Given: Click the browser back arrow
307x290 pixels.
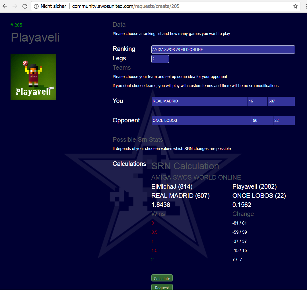Looking at the screenshot, I should point(5,6).
